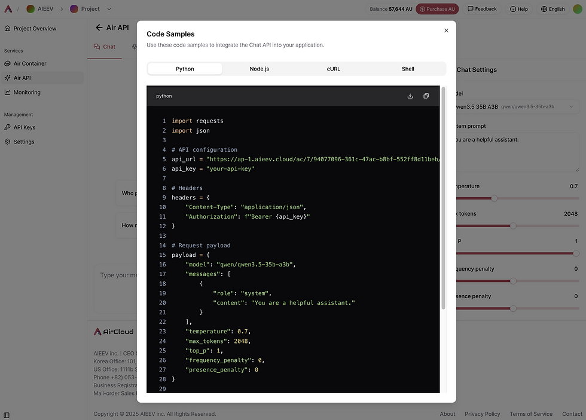Click the API Keys key icon

[x=7, y=127]
